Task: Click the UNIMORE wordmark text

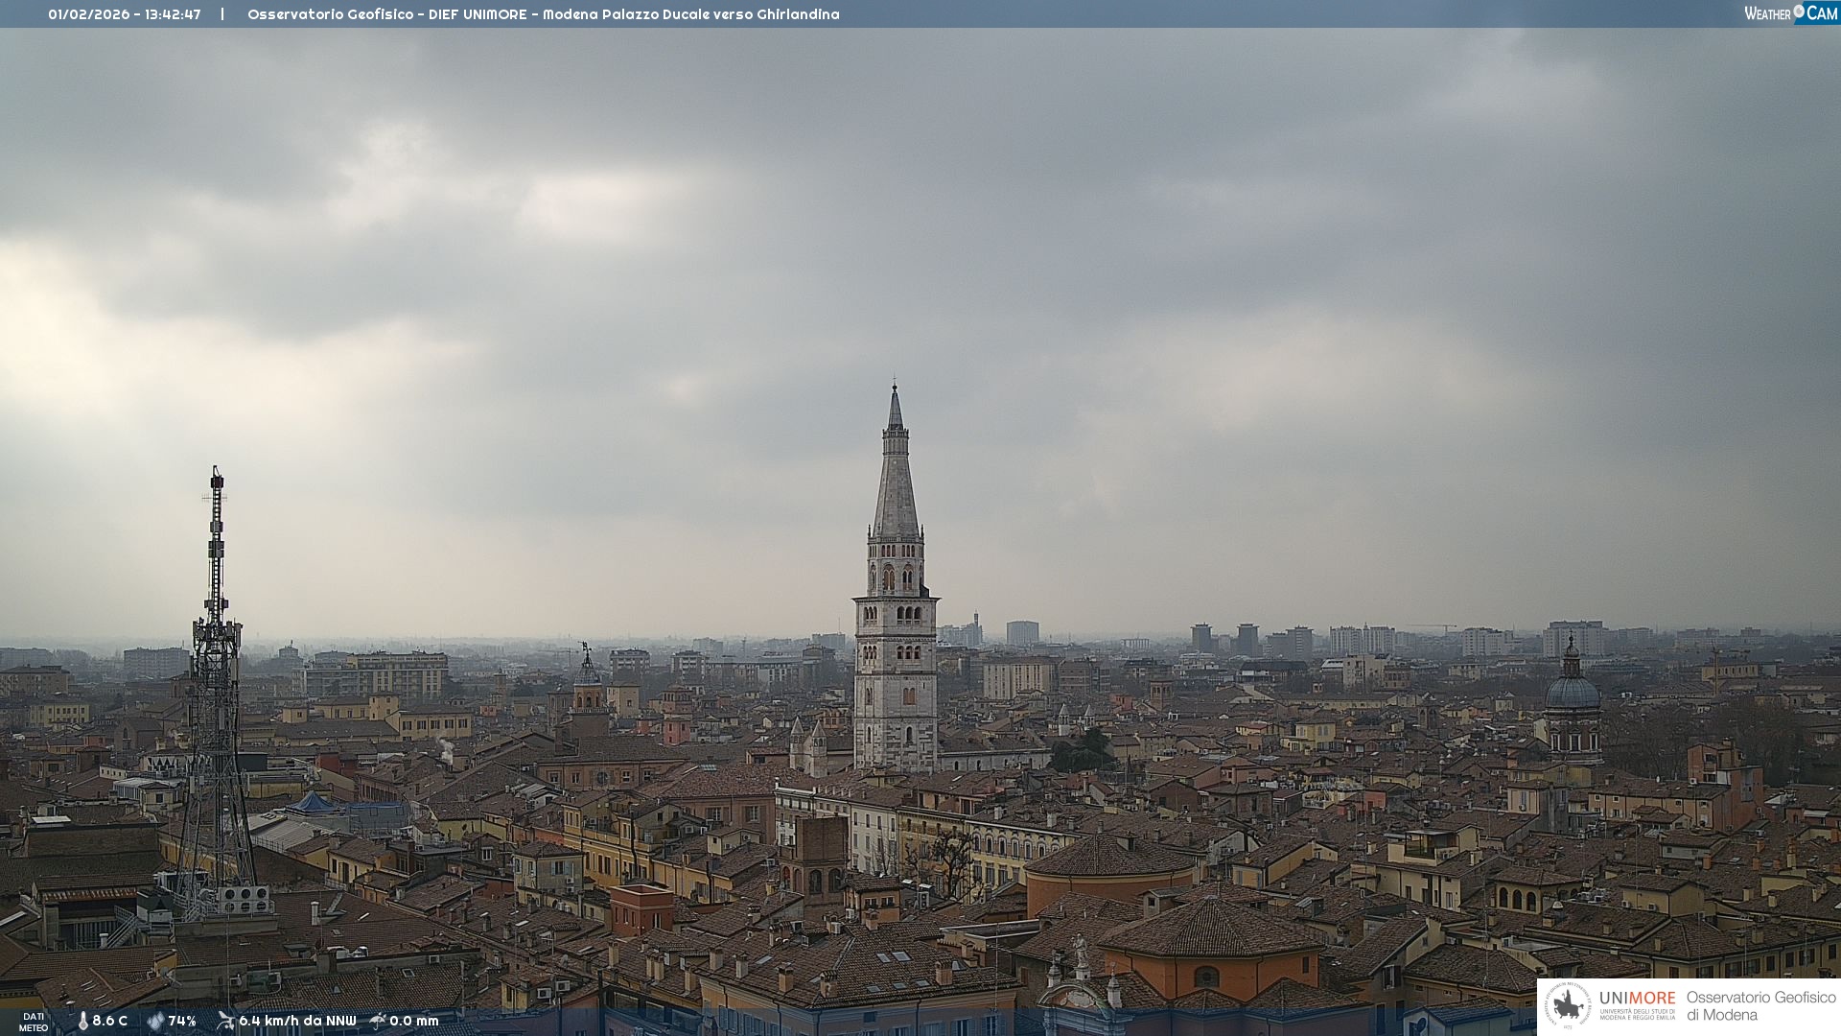Action: [x=1637, y=998]
